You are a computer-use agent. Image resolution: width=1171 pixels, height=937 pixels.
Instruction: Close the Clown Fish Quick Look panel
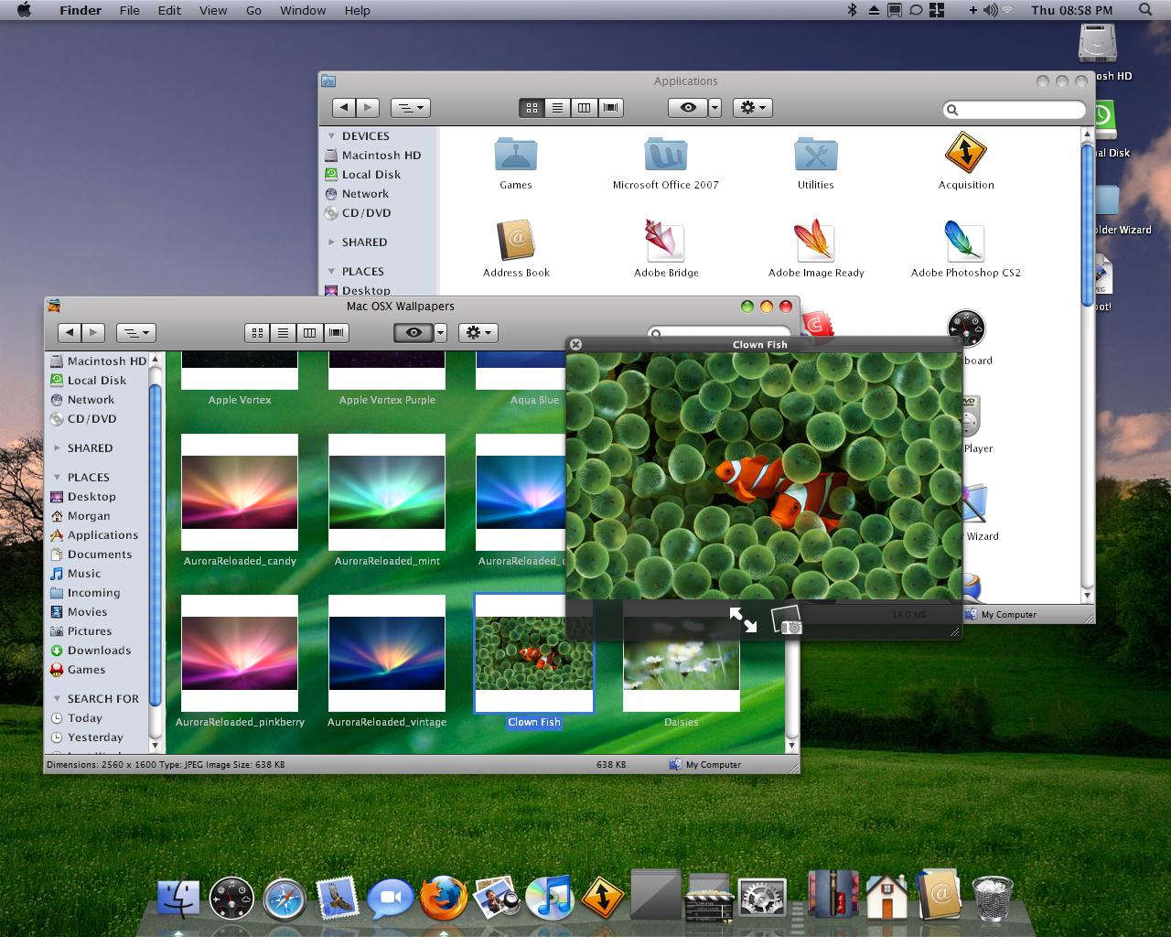pos(575,344)
